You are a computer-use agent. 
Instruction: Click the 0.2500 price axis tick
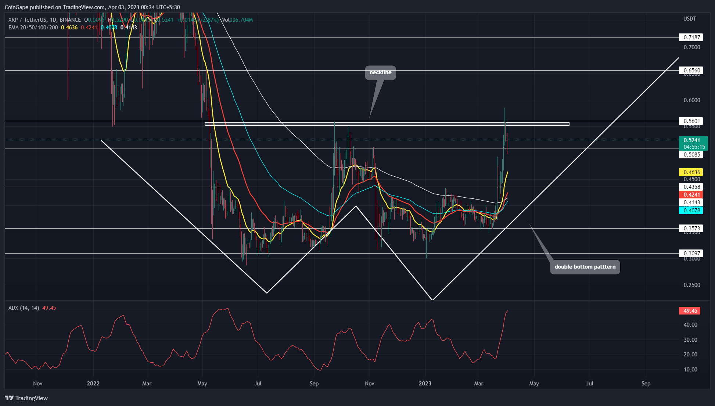[x=692, y=285]
